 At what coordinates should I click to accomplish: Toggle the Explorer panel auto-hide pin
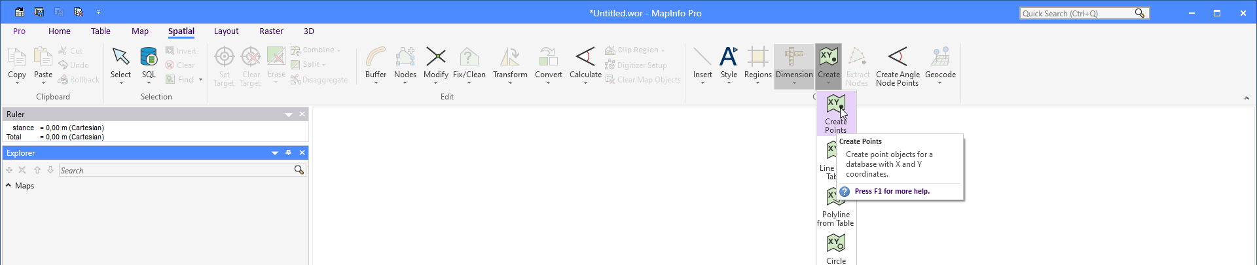289,152
